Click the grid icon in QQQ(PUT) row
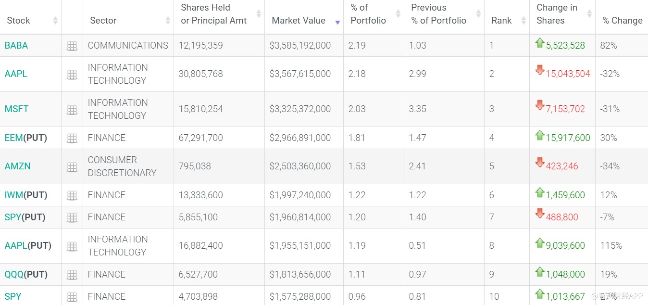Screen dimensions: 648x305 pyautogui.click(x=72, y=275)
